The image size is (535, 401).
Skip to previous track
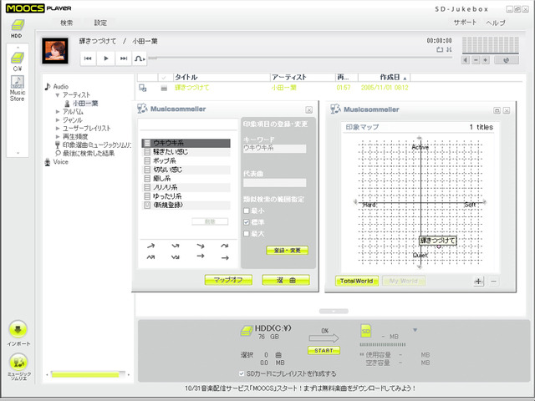(x=88, y=58)
